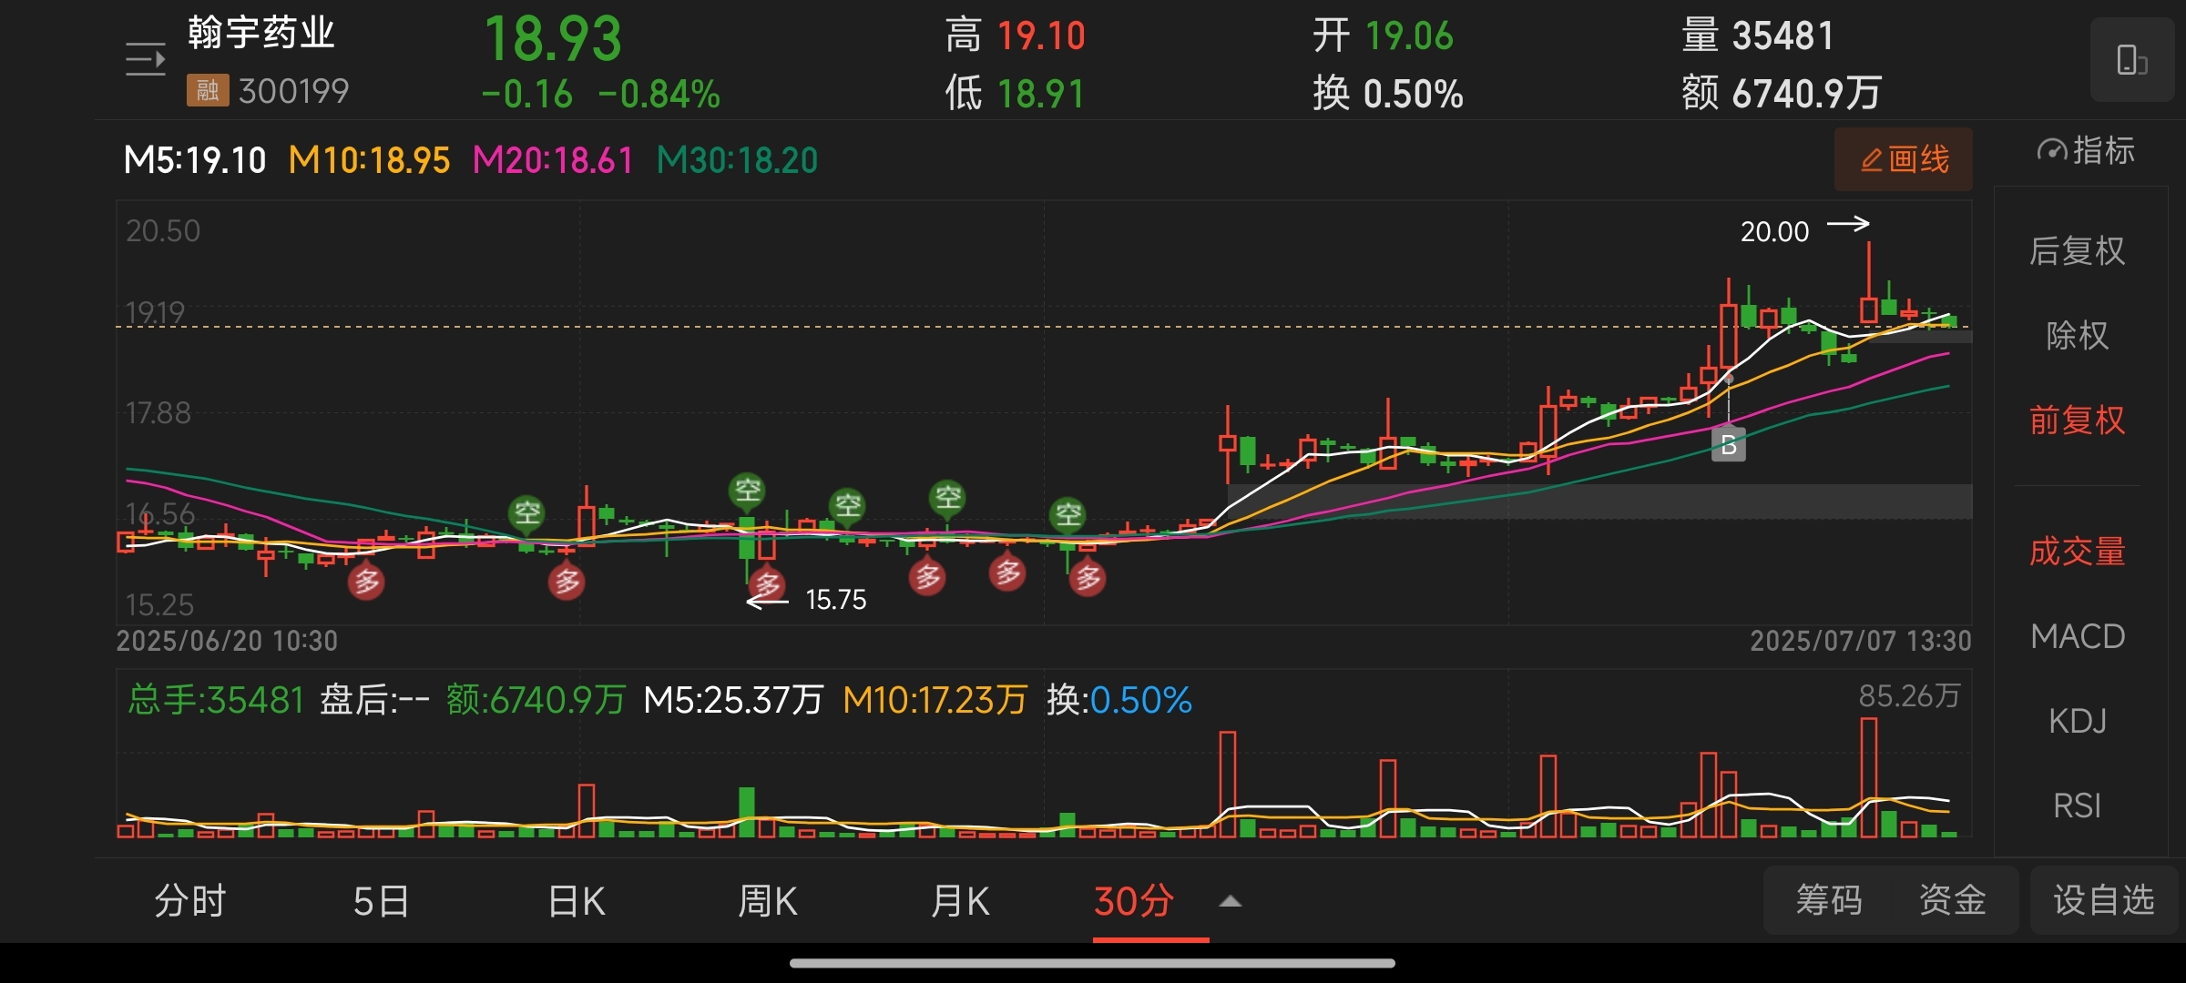Tap the 多 marker next to 15.75 low
Screen dimensions: 2186x983
pyautogui.click(x=768, y=583)
